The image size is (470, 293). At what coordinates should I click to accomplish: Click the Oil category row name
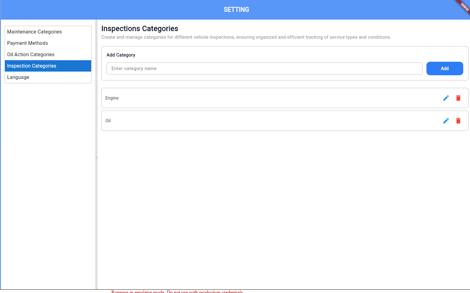coord(108,121)
